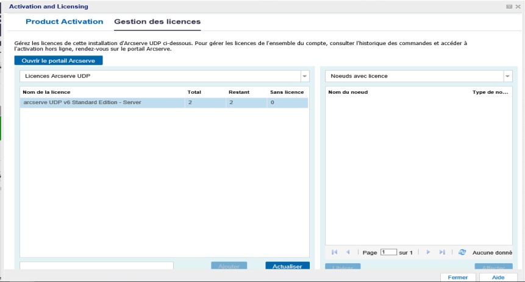Viewport: 525px width, 282px height.
Task: Click the Restant column header
Action: [x=239, y=92]
